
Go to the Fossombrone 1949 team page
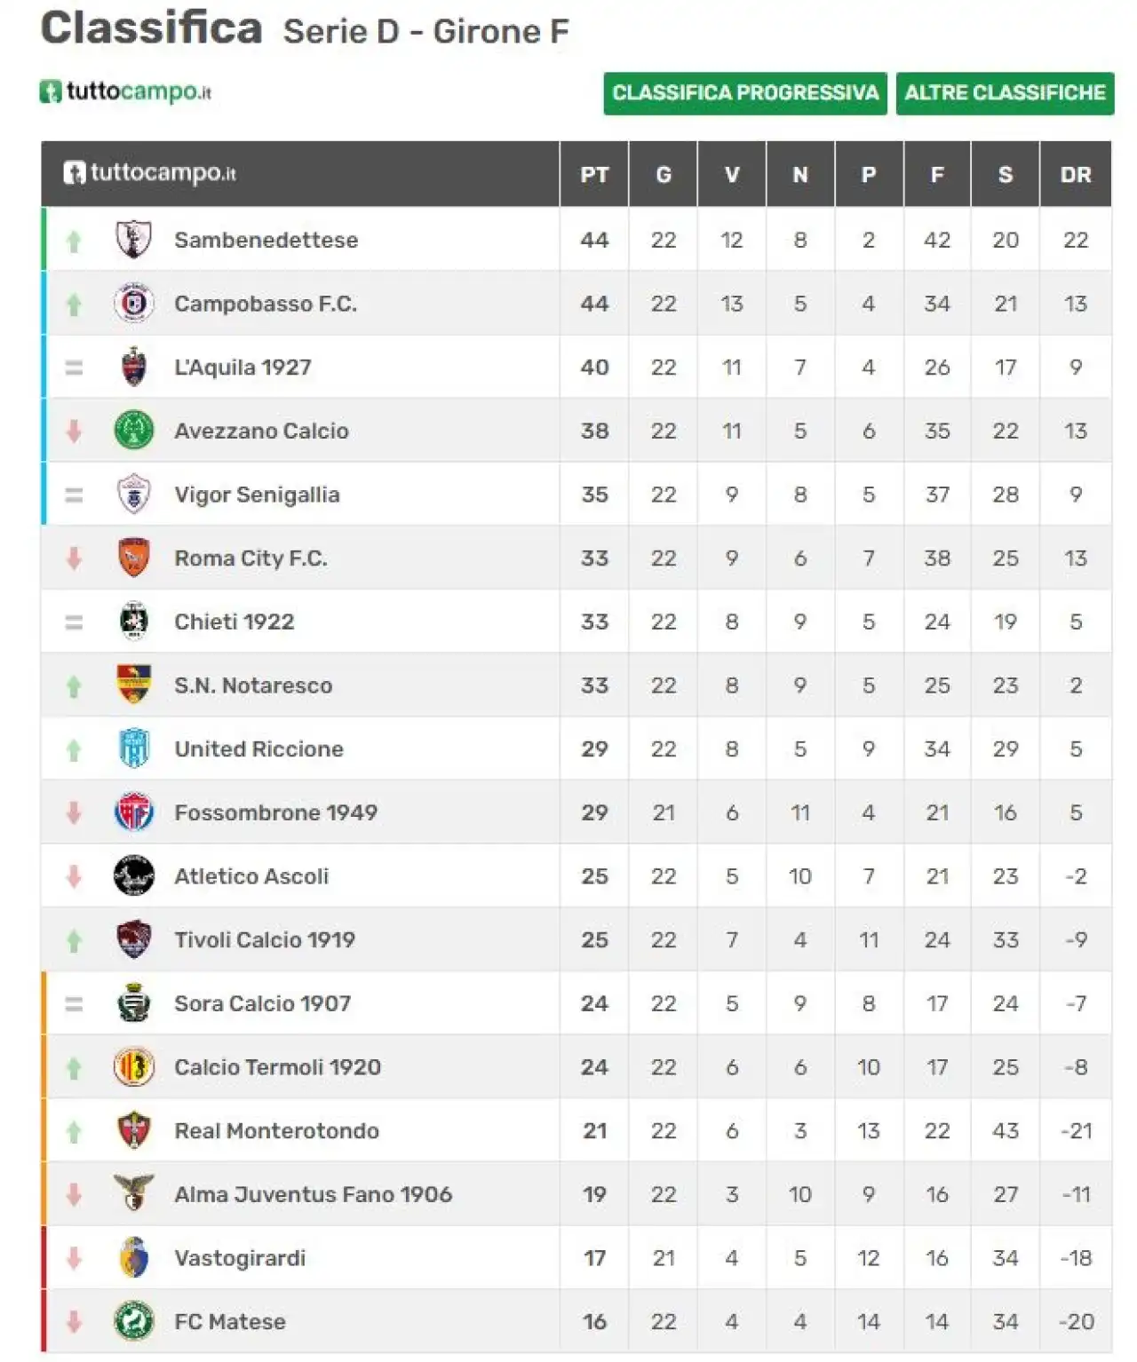point(275,812)
